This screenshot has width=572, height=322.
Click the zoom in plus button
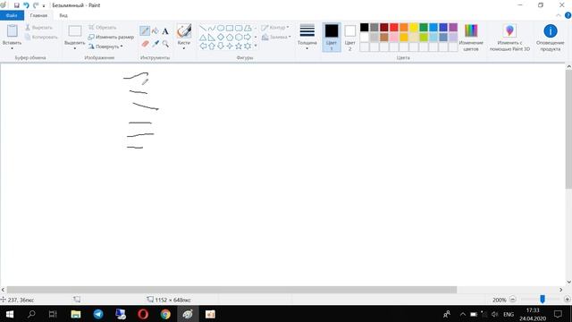pos(567,300)
